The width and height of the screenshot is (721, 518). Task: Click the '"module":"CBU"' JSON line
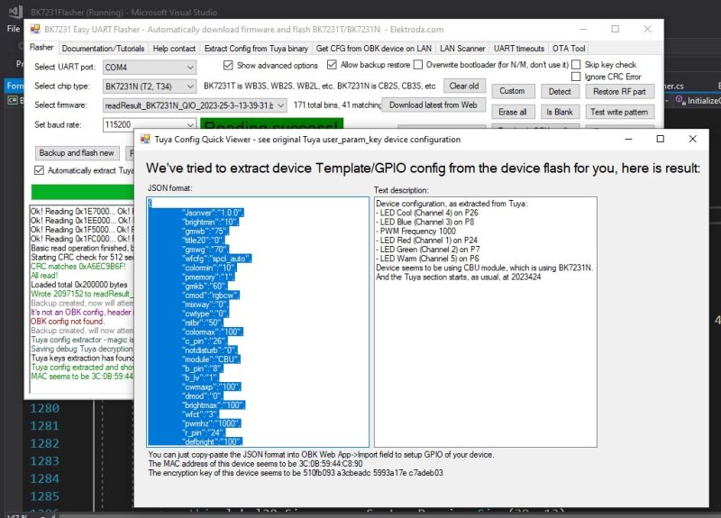pyautogui.click(x=211, y=359)
